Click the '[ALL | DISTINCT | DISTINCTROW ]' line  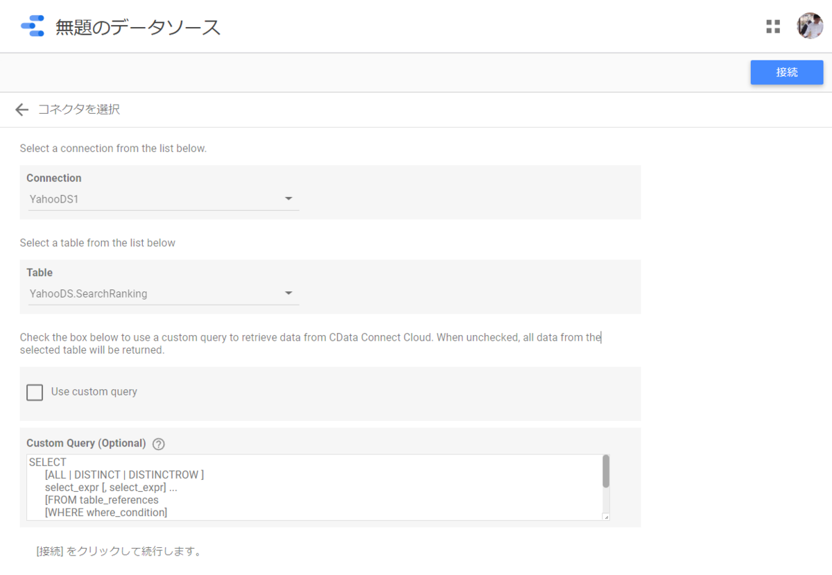coord(124,475)
